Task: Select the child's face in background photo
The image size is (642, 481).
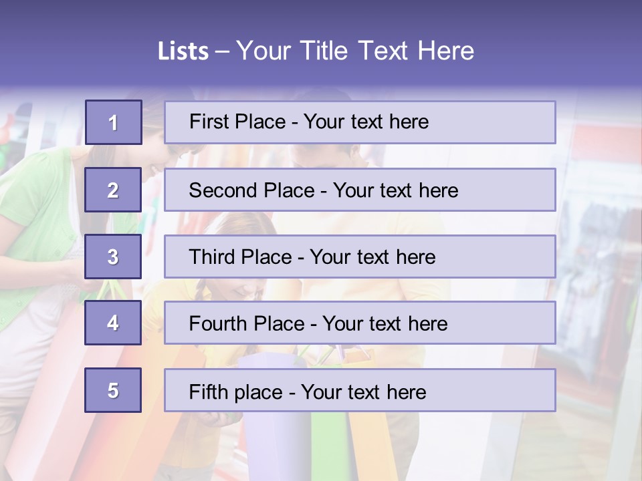Action: point(245,289)
